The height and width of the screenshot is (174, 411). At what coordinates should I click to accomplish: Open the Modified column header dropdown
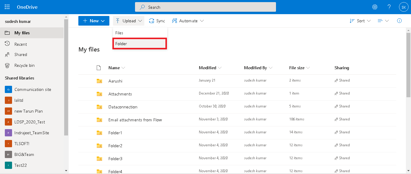210,68
